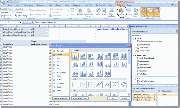Select X Y (Scatter) chart type
This screenshot has height=108, width=180.
click(61, 73)
